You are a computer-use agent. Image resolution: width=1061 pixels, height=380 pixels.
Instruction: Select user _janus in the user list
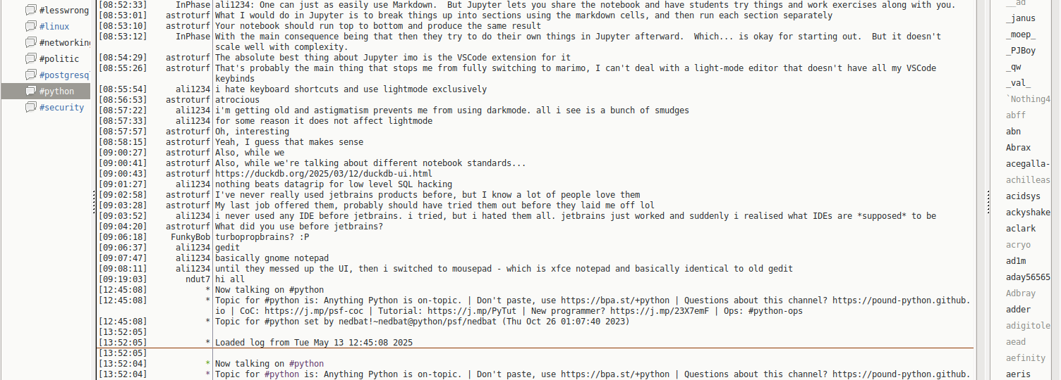1020,18
